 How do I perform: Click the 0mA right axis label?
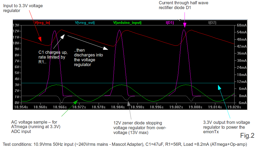(243, 96)
